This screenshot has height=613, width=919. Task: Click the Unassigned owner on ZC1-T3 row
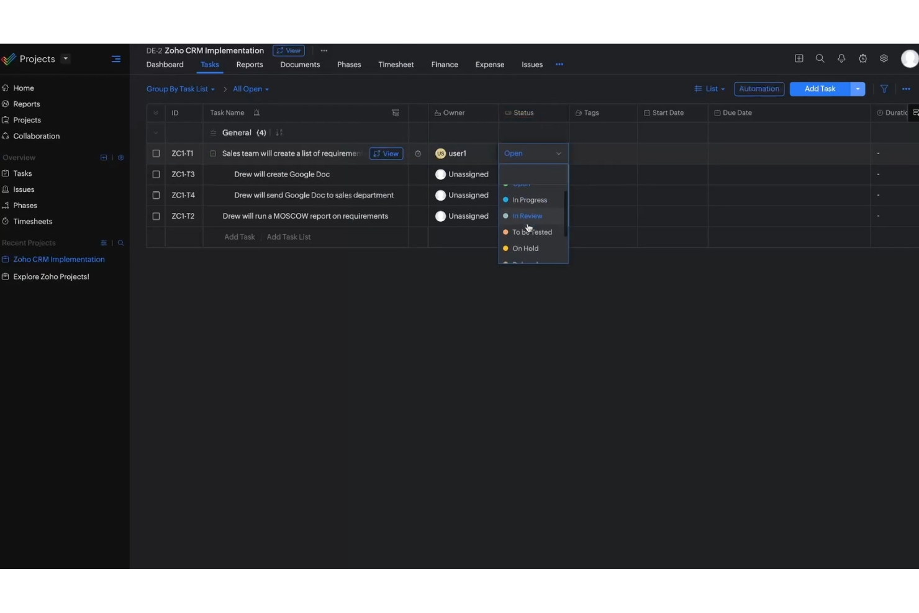462,175
